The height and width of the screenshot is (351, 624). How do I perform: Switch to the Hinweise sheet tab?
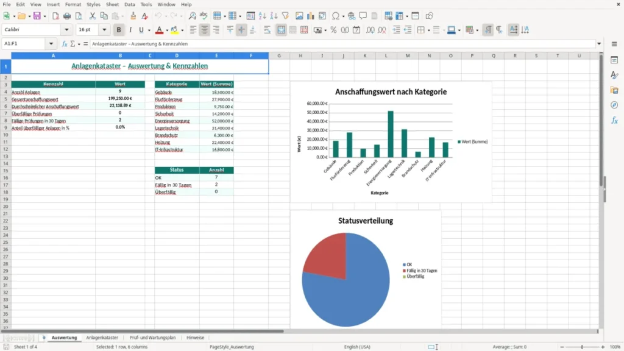[195, 338]
